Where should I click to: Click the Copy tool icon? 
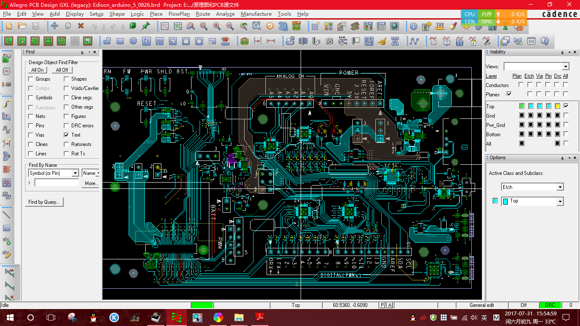pyautogui.click(x=68, y=26)
